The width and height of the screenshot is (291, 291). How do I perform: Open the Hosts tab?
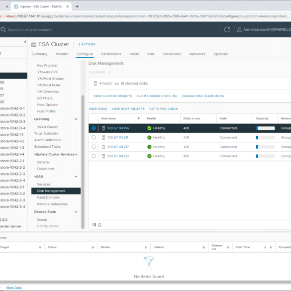(x=134, y=54)
